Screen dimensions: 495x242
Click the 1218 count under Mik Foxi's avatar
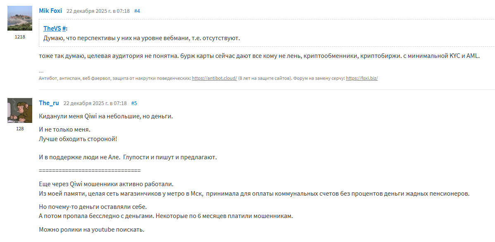pos(20,37)
